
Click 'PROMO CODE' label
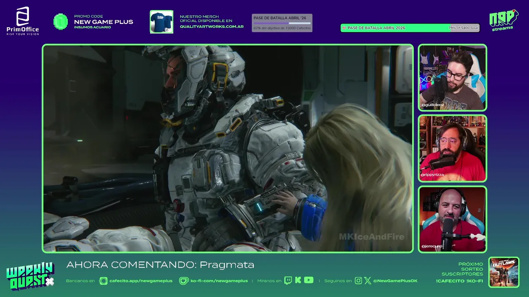(x=88, y=16)
